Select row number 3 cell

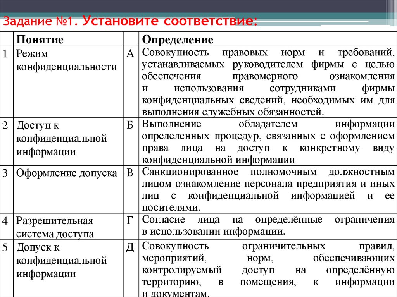tap(6, 189)
